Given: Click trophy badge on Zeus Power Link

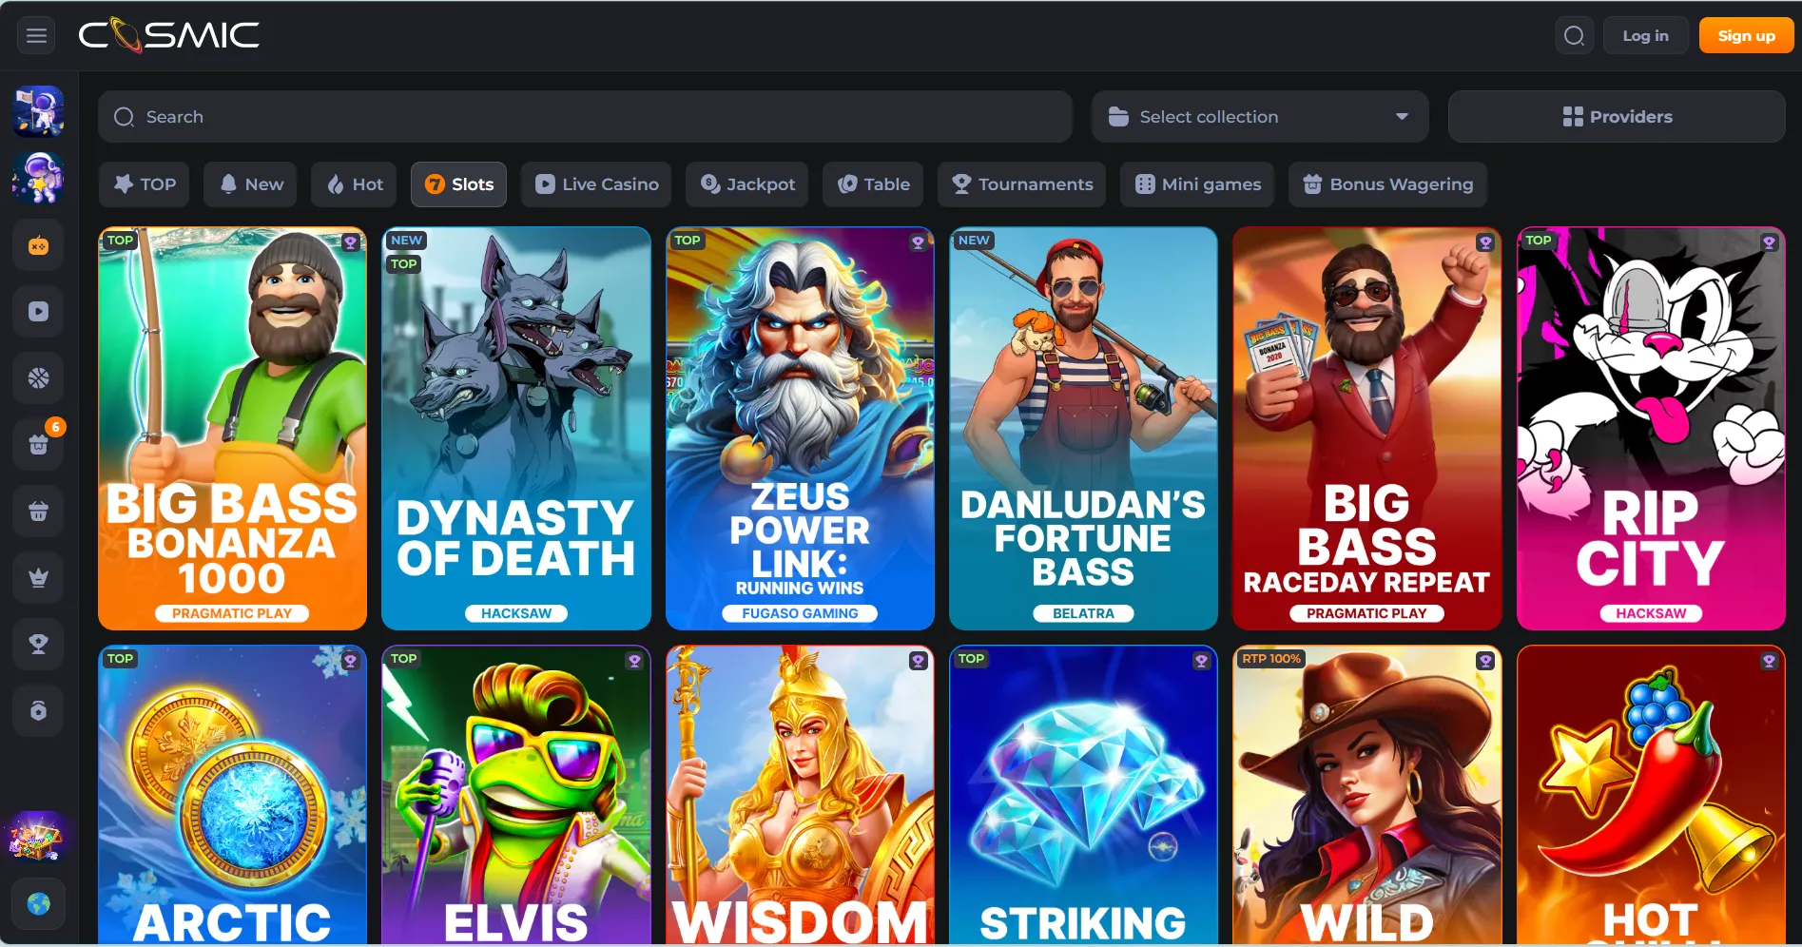Looking at the screenshot, I should coord(918,242).
